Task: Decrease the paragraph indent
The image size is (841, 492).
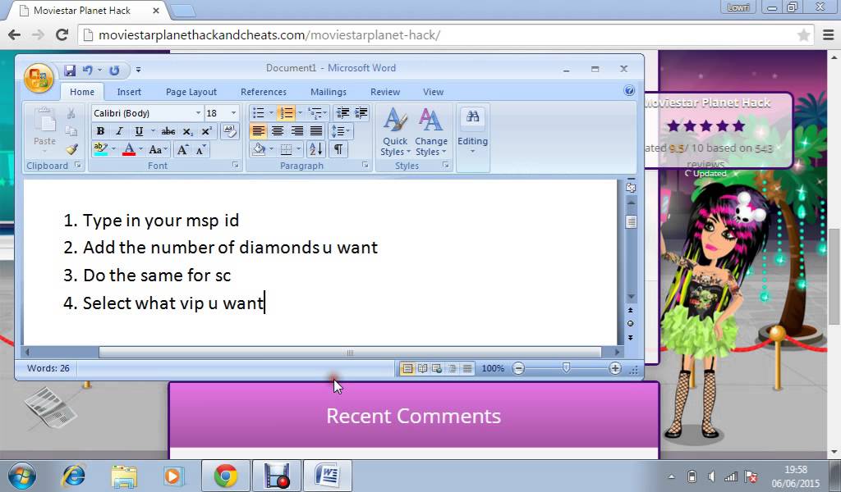Action: (342, 113)
